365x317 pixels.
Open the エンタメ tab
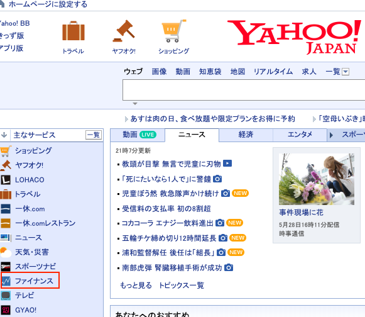[300, 135]
